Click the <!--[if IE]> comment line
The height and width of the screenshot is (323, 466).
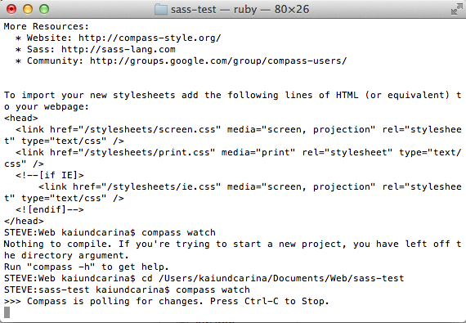50,175
